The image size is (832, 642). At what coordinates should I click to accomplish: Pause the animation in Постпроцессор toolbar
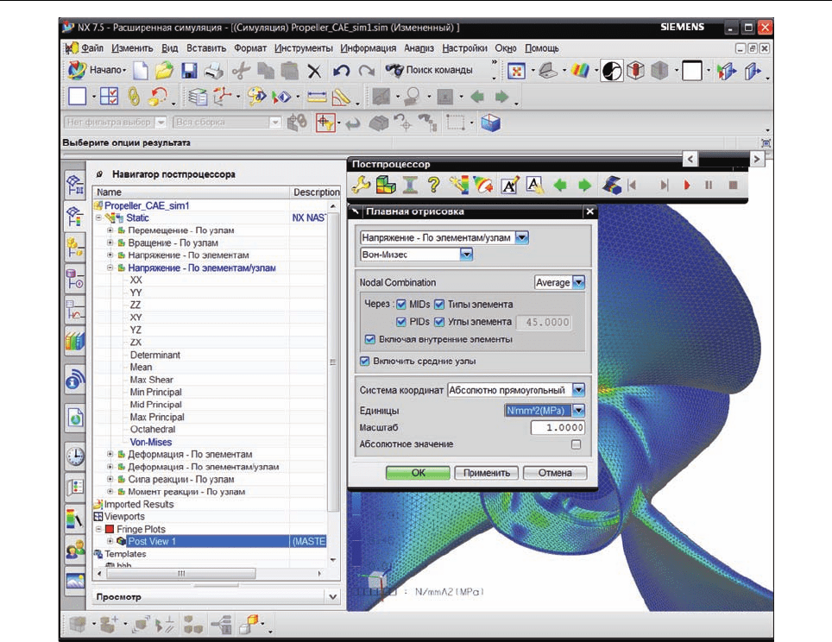tap(709, 186)
